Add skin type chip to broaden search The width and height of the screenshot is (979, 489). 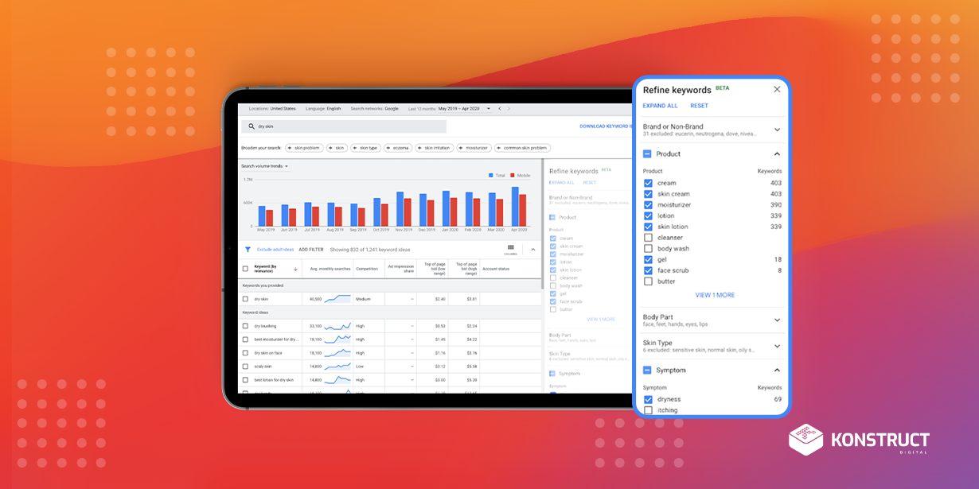coord(366,148)
